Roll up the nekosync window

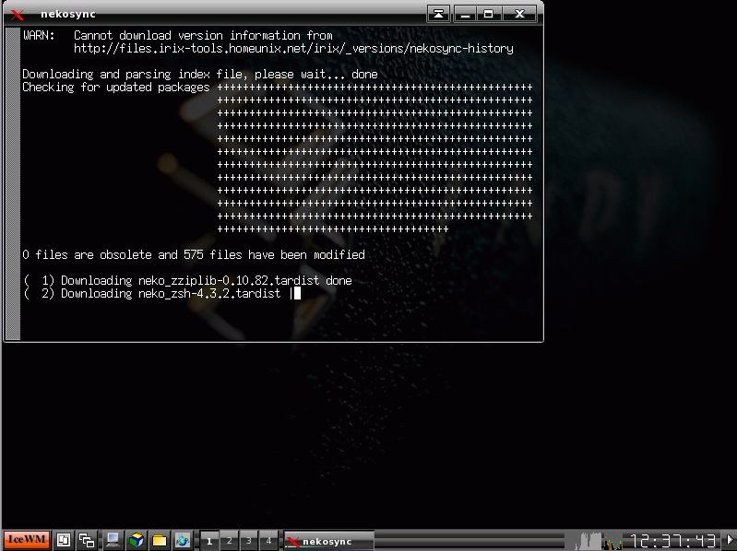[440, 14]
